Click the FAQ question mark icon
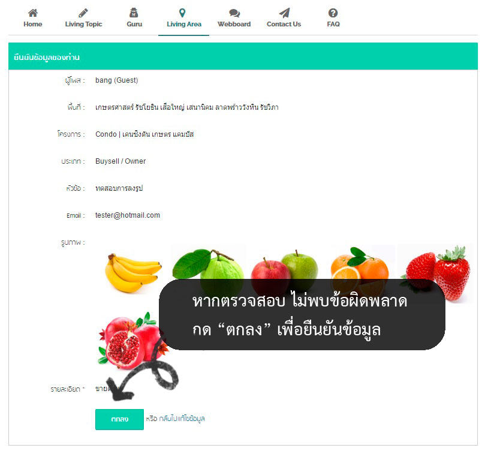The width and height of the screenshot is (488, 454). point(333,13)
